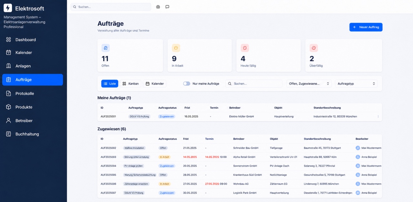The height and width of the screenshot is (202, 413).
Task: Click the Zugewiesen status badge of AUF2025001
Action: coord(167,116)
